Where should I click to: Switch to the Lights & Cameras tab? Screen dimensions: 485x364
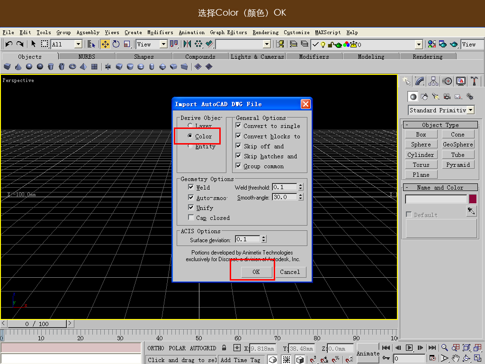coord(257,56)
